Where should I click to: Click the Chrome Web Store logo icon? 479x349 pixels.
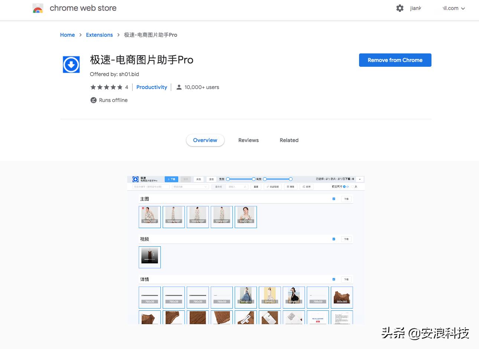(38, 8)
